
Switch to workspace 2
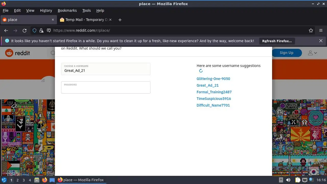pos(17,180)
